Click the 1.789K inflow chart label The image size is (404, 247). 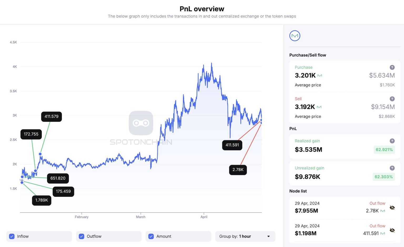point(42,200)
